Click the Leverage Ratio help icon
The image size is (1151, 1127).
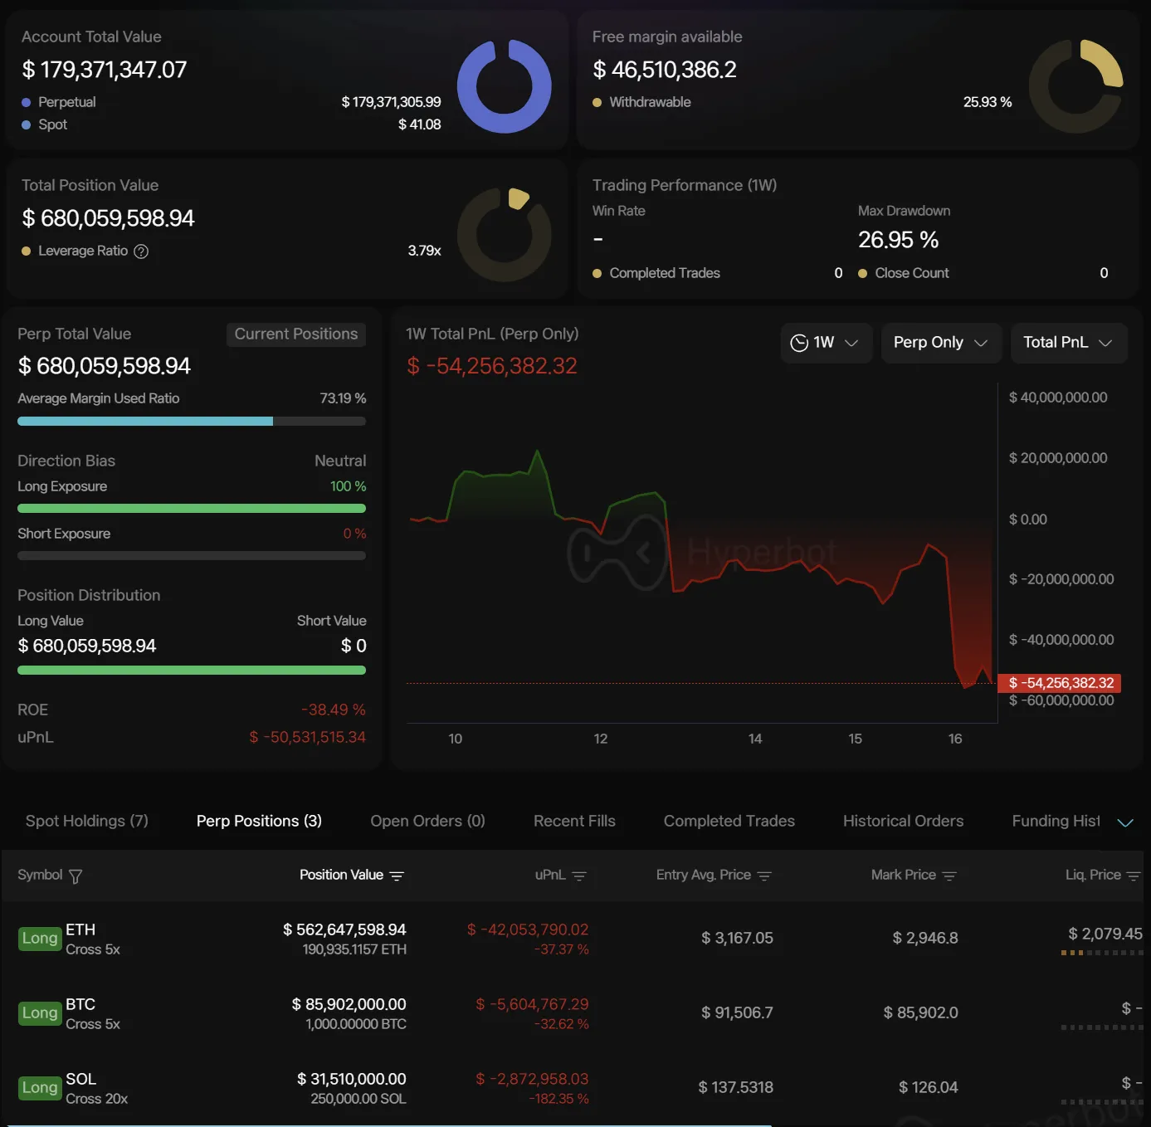141,251
